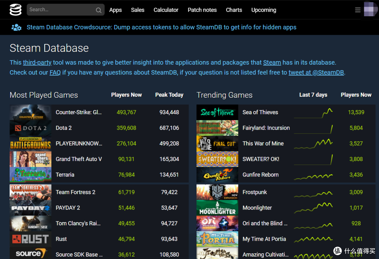The width and height of the screenshot is (379, 259).
Task: Click the Frostpunk game thumbnail
Action: 217,192
